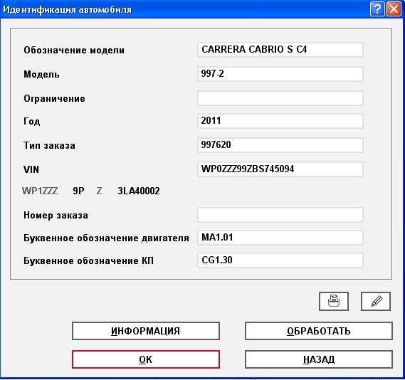The image size is (405, 380).
Task: Click the VIN field WP0ZZZ99ZBS745094
Action: pos(280,169)
